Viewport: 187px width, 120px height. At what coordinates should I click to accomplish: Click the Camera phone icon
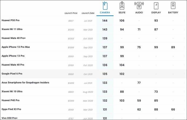tap(105, 6)
